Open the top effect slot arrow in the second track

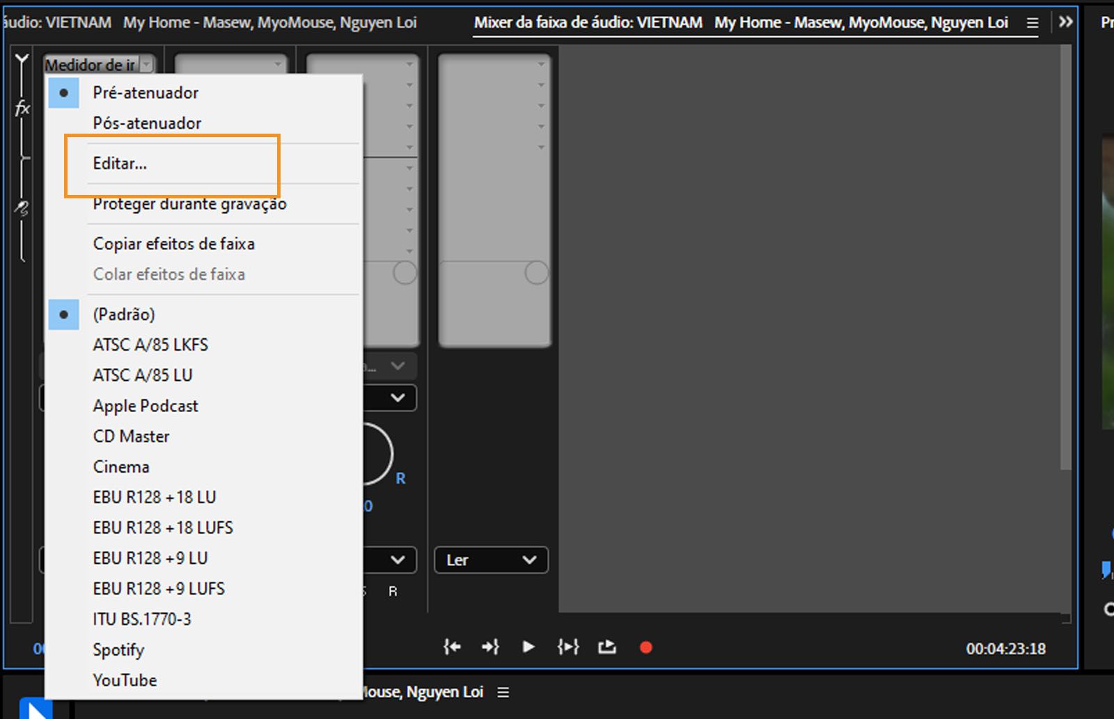click(x=278, y=64)
